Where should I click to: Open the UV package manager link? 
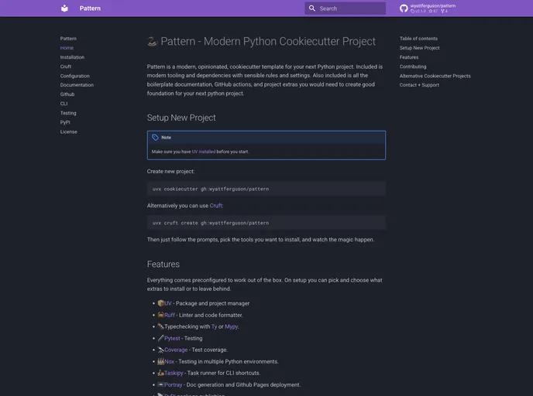168,303
